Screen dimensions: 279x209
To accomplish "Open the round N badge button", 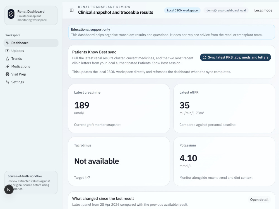I will point(9,189).
